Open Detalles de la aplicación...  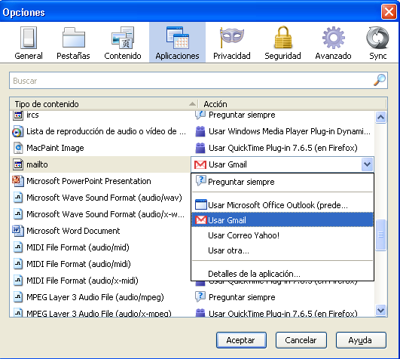(x=282, y=274)
